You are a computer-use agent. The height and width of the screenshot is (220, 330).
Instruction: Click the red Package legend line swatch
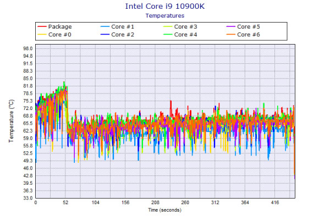(42, 27)
